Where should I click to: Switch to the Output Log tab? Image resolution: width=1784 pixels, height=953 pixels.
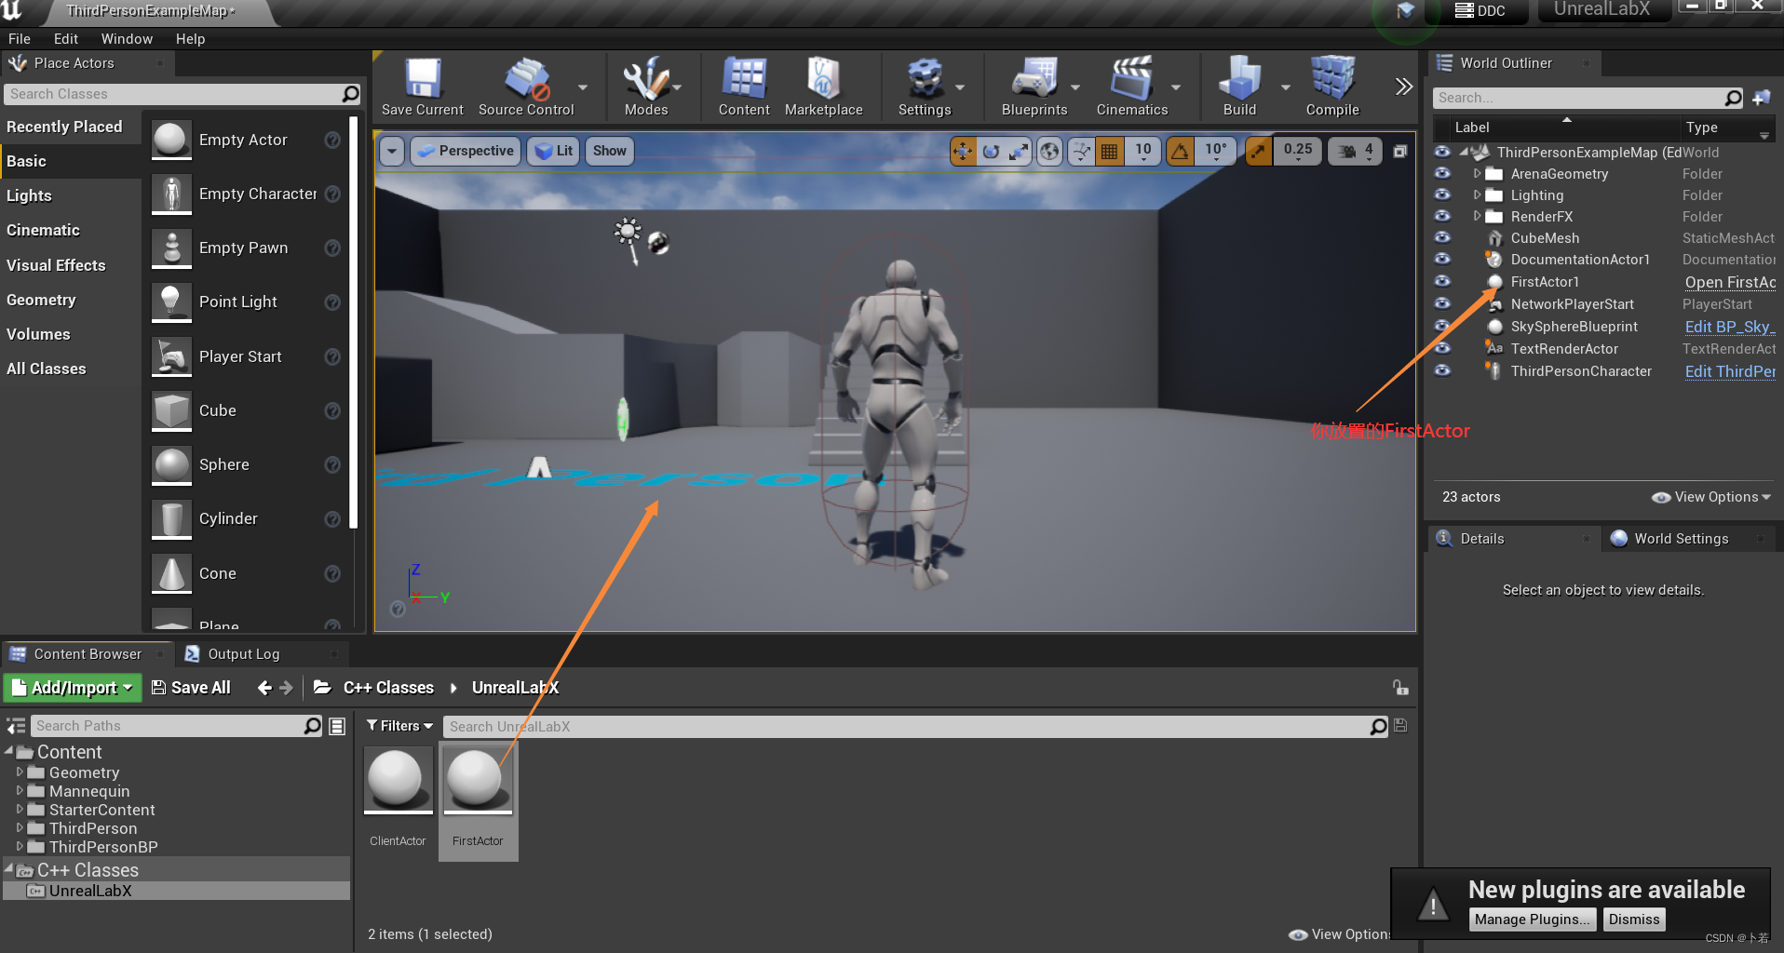pyautogui.click(x=244, y=654)
